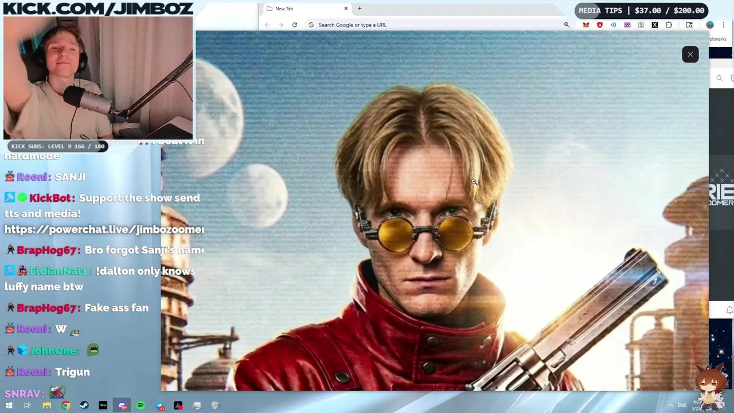Open Discord from the taskbar
The image size is (734, 413).
pos(122,406)
